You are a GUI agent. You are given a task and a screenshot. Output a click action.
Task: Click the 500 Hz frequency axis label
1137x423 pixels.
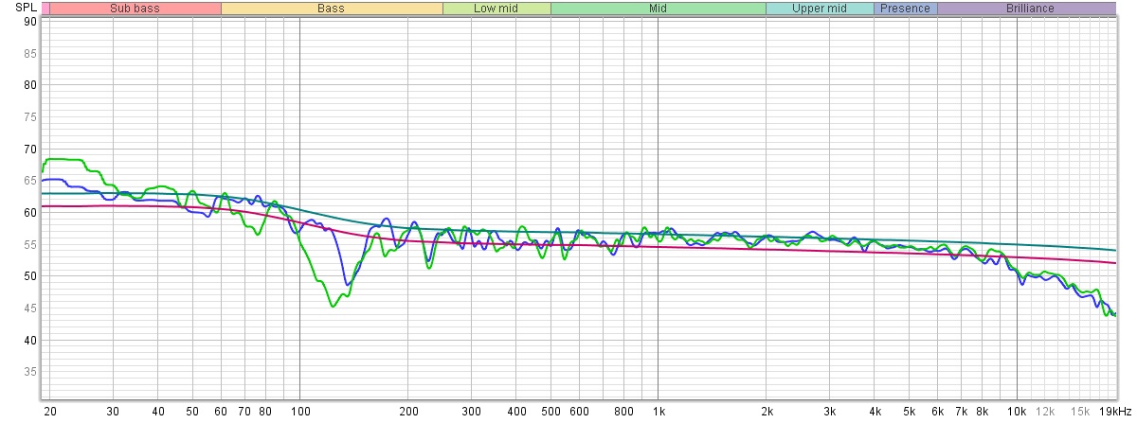pos(550,412)
